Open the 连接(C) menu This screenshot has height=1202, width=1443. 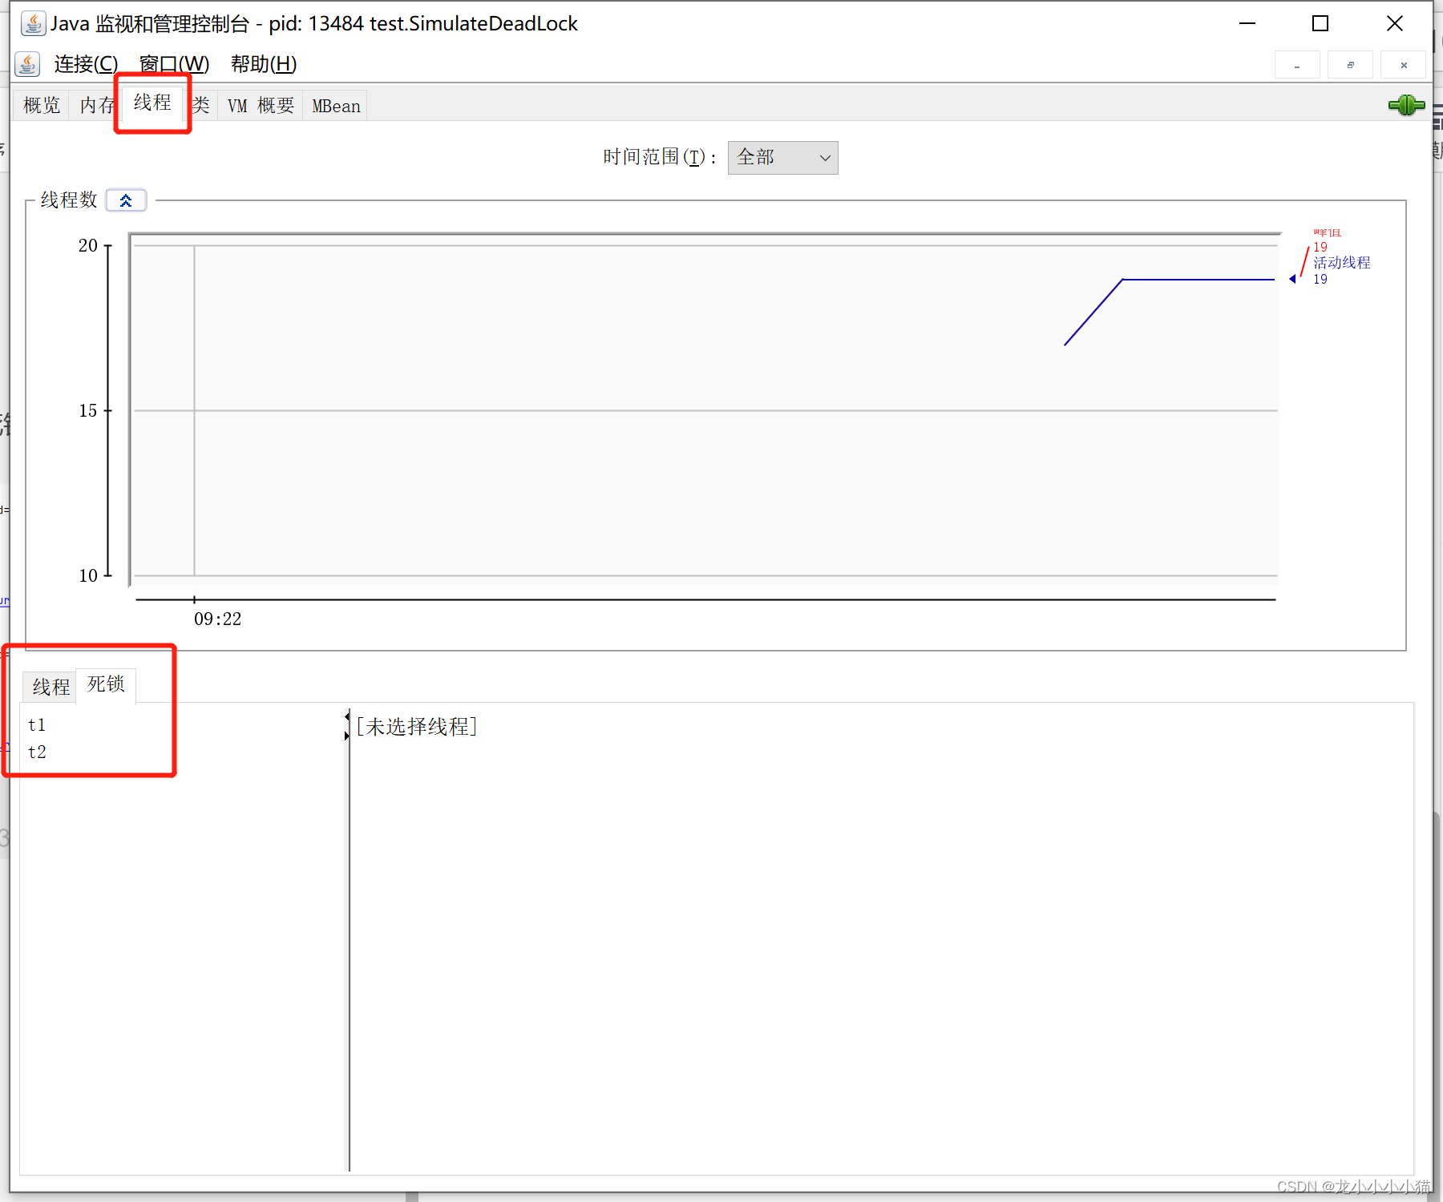(x=86, y=64)
